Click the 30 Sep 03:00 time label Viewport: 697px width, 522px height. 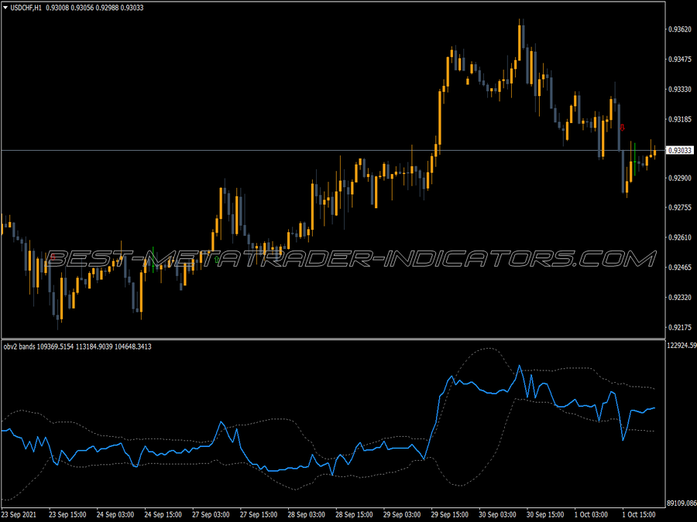[x=497, y=515]
